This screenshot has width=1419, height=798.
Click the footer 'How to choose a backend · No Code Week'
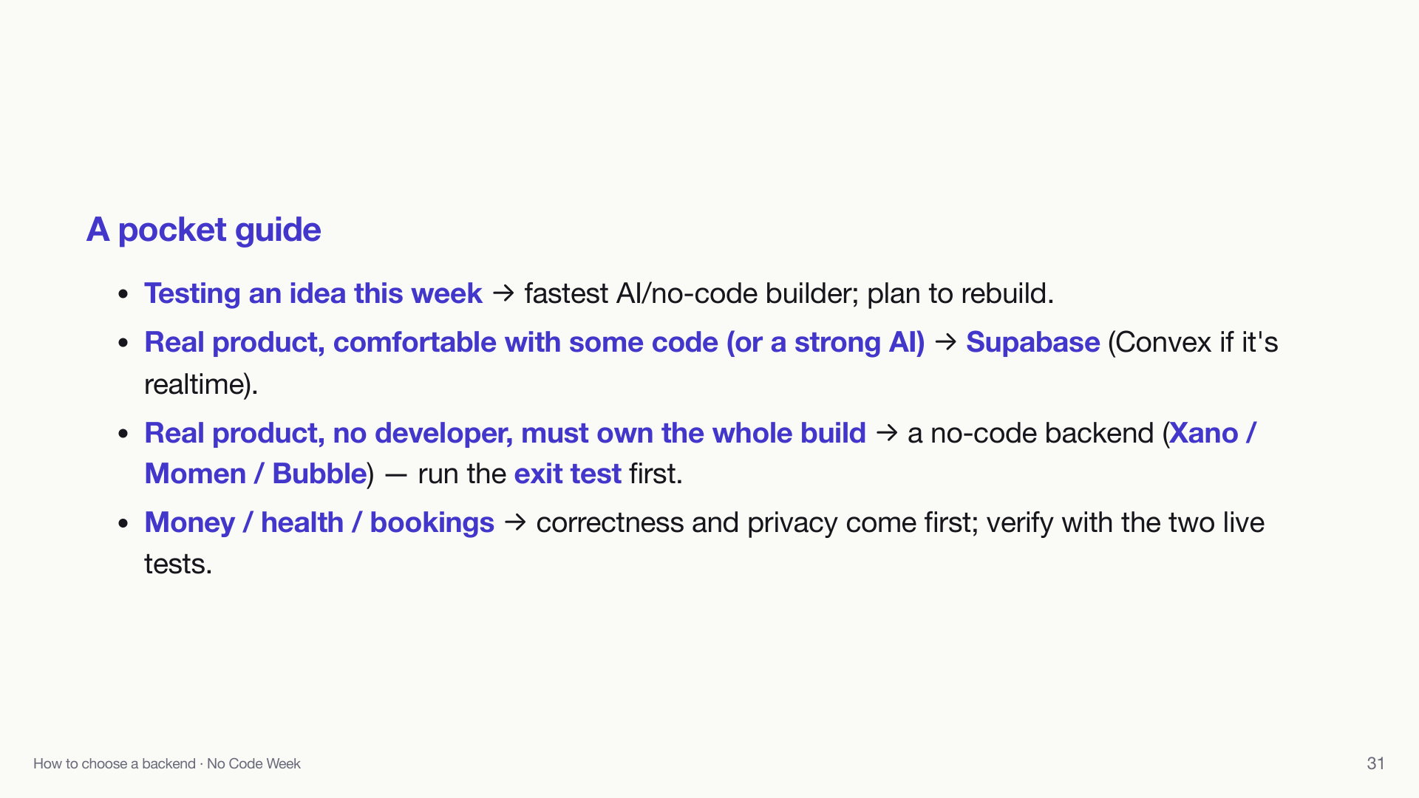pos(167,763)
